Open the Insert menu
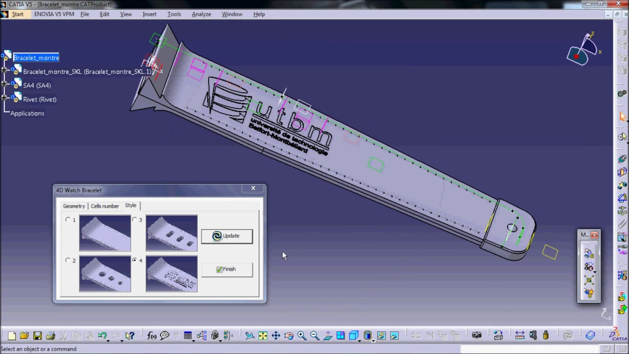 [149, 14]
